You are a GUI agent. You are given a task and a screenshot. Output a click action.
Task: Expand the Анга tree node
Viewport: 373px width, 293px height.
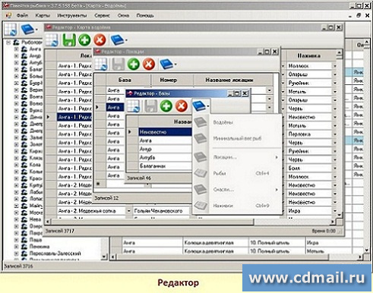(x=17, y=49)
